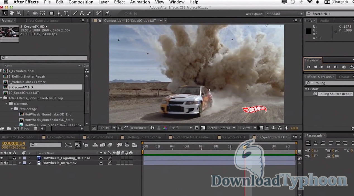
Task: Click the label color swatch of layer 1
Action: 25,158
